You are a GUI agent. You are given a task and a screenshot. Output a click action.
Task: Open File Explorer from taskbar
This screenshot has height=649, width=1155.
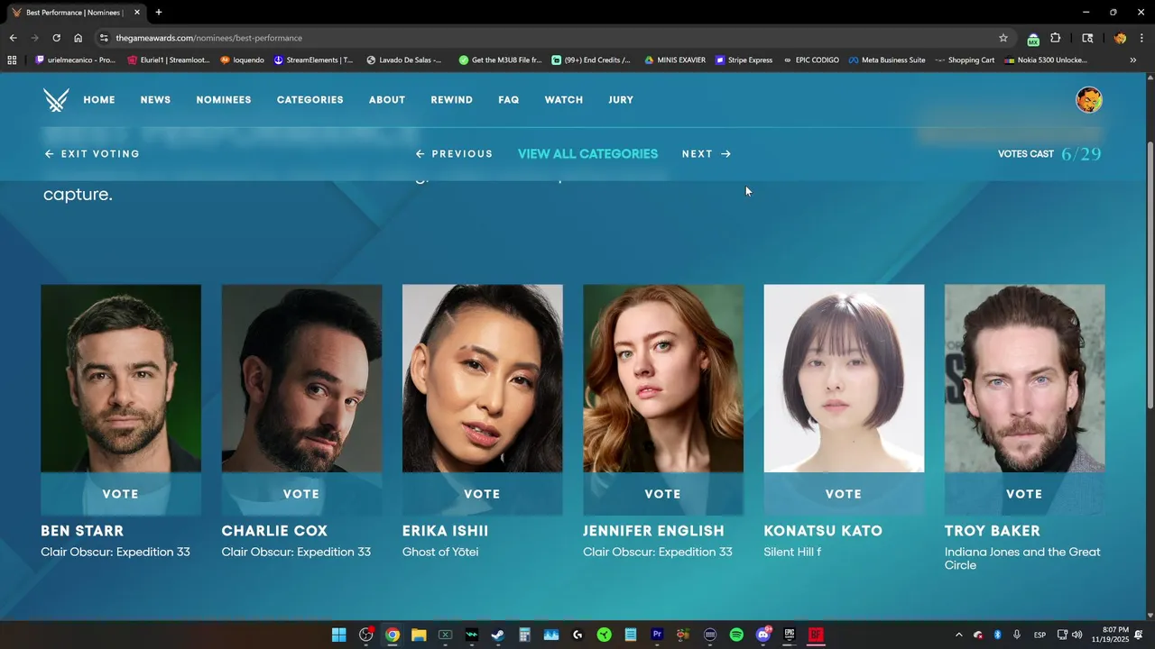click(x=419, y=635)
